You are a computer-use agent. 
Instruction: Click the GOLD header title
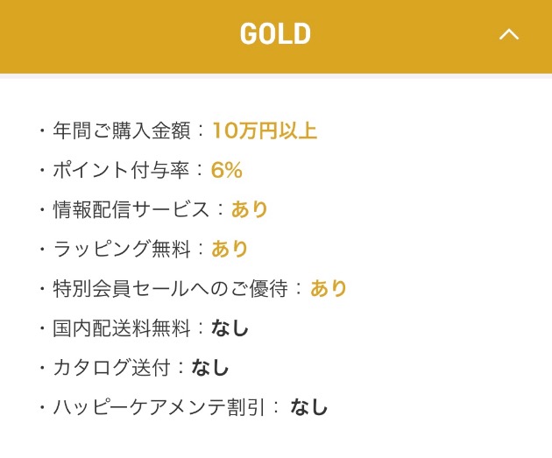point(275,34)
